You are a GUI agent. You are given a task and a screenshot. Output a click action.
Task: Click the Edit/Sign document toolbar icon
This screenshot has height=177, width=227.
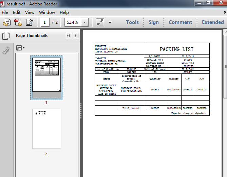pyautogui.click(x=30, y=22)
